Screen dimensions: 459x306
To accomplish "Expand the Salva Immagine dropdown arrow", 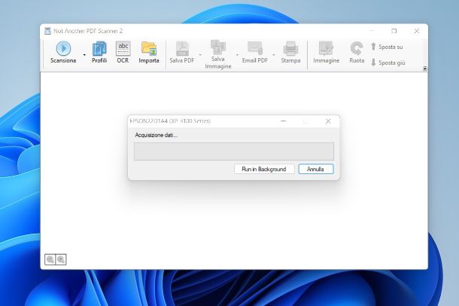I will pyautogui.click(x=237, y=55).
